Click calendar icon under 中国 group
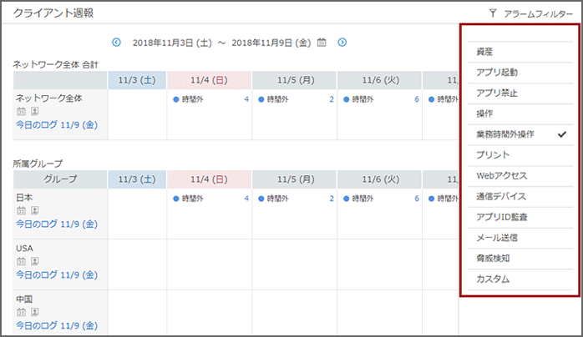 [x=21, y=312]
